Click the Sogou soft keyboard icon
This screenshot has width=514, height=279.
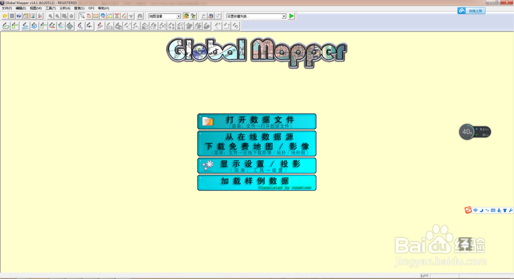click(x=493, y=211)
